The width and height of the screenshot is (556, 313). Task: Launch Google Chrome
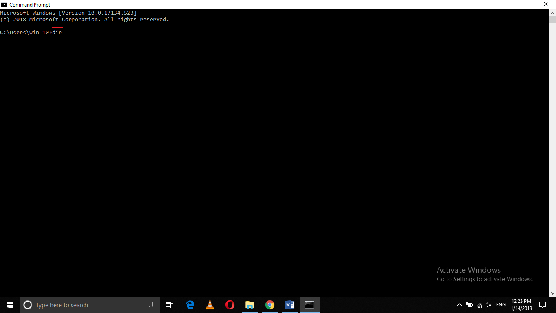(269, 304)
